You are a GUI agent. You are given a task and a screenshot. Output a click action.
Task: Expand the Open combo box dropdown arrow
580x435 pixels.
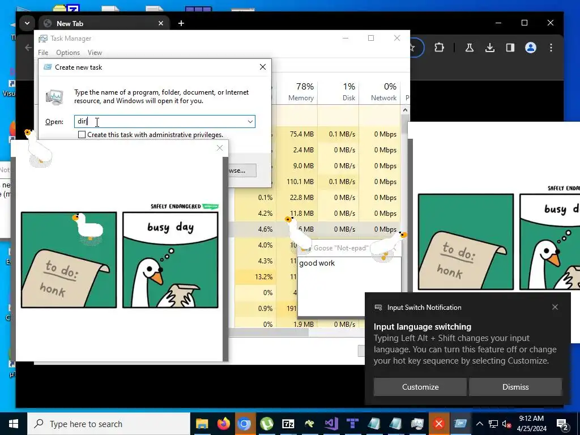tap(250, 121)
